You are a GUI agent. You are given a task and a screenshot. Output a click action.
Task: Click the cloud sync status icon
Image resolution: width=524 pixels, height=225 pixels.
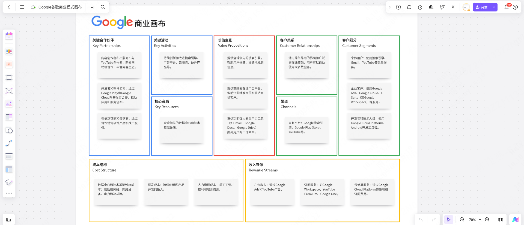tap(33, 7)
